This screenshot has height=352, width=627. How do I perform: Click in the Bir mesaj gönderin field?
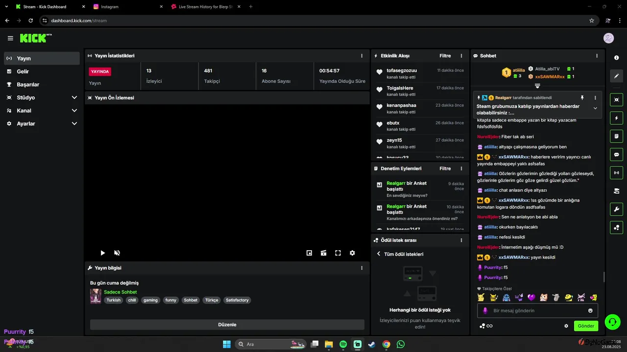(x=537, y=310)
